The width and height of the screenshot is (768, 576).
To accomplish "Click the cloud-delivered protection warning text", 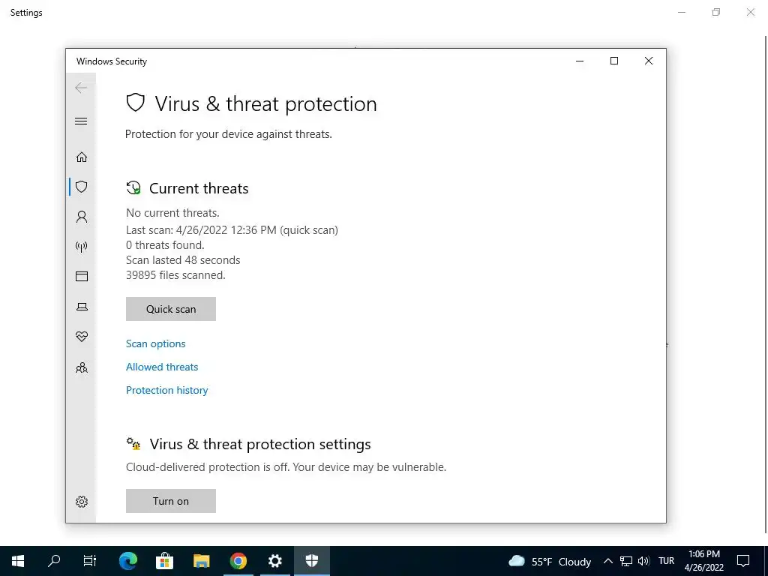I will (286, 467).
